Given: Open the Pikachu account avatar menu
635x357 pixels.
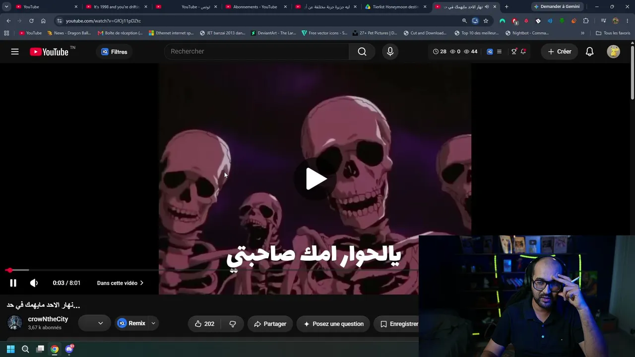Looking at the screenshot, I should (613, 52).
